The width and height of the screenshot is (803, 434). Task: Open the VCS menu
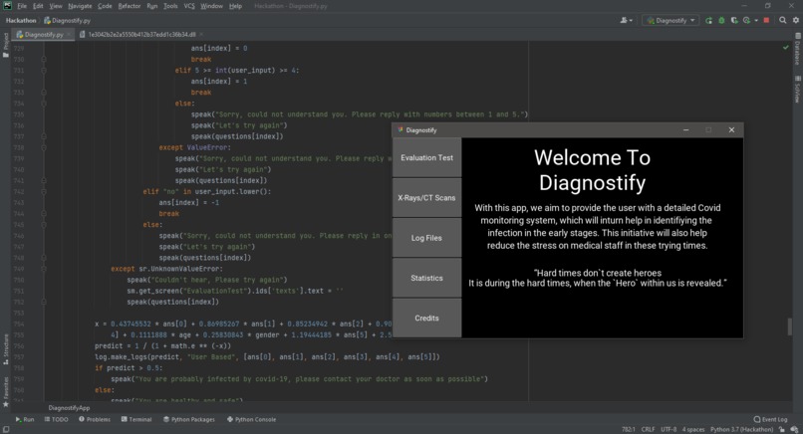click(189, 6)
